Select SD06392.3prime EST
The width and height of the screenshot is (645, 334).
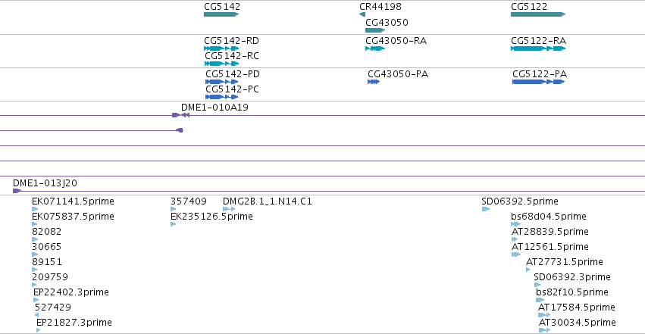point(572,277)
